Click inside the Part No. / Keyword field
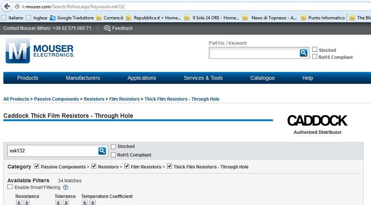This screenshot has width=371, height=205. pos(254,53)
